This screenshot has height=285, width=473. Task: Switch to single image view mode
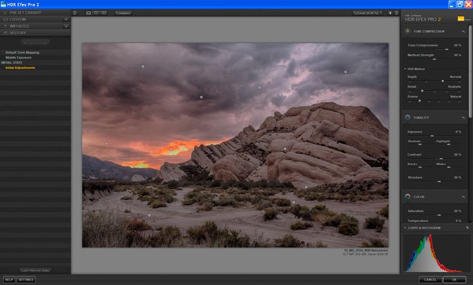point(89,12)
